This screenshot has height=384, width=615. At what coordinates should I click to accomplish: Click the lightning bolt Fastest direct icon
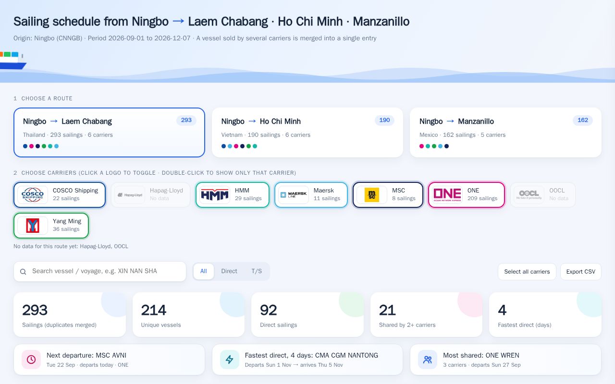click(230, 360)
